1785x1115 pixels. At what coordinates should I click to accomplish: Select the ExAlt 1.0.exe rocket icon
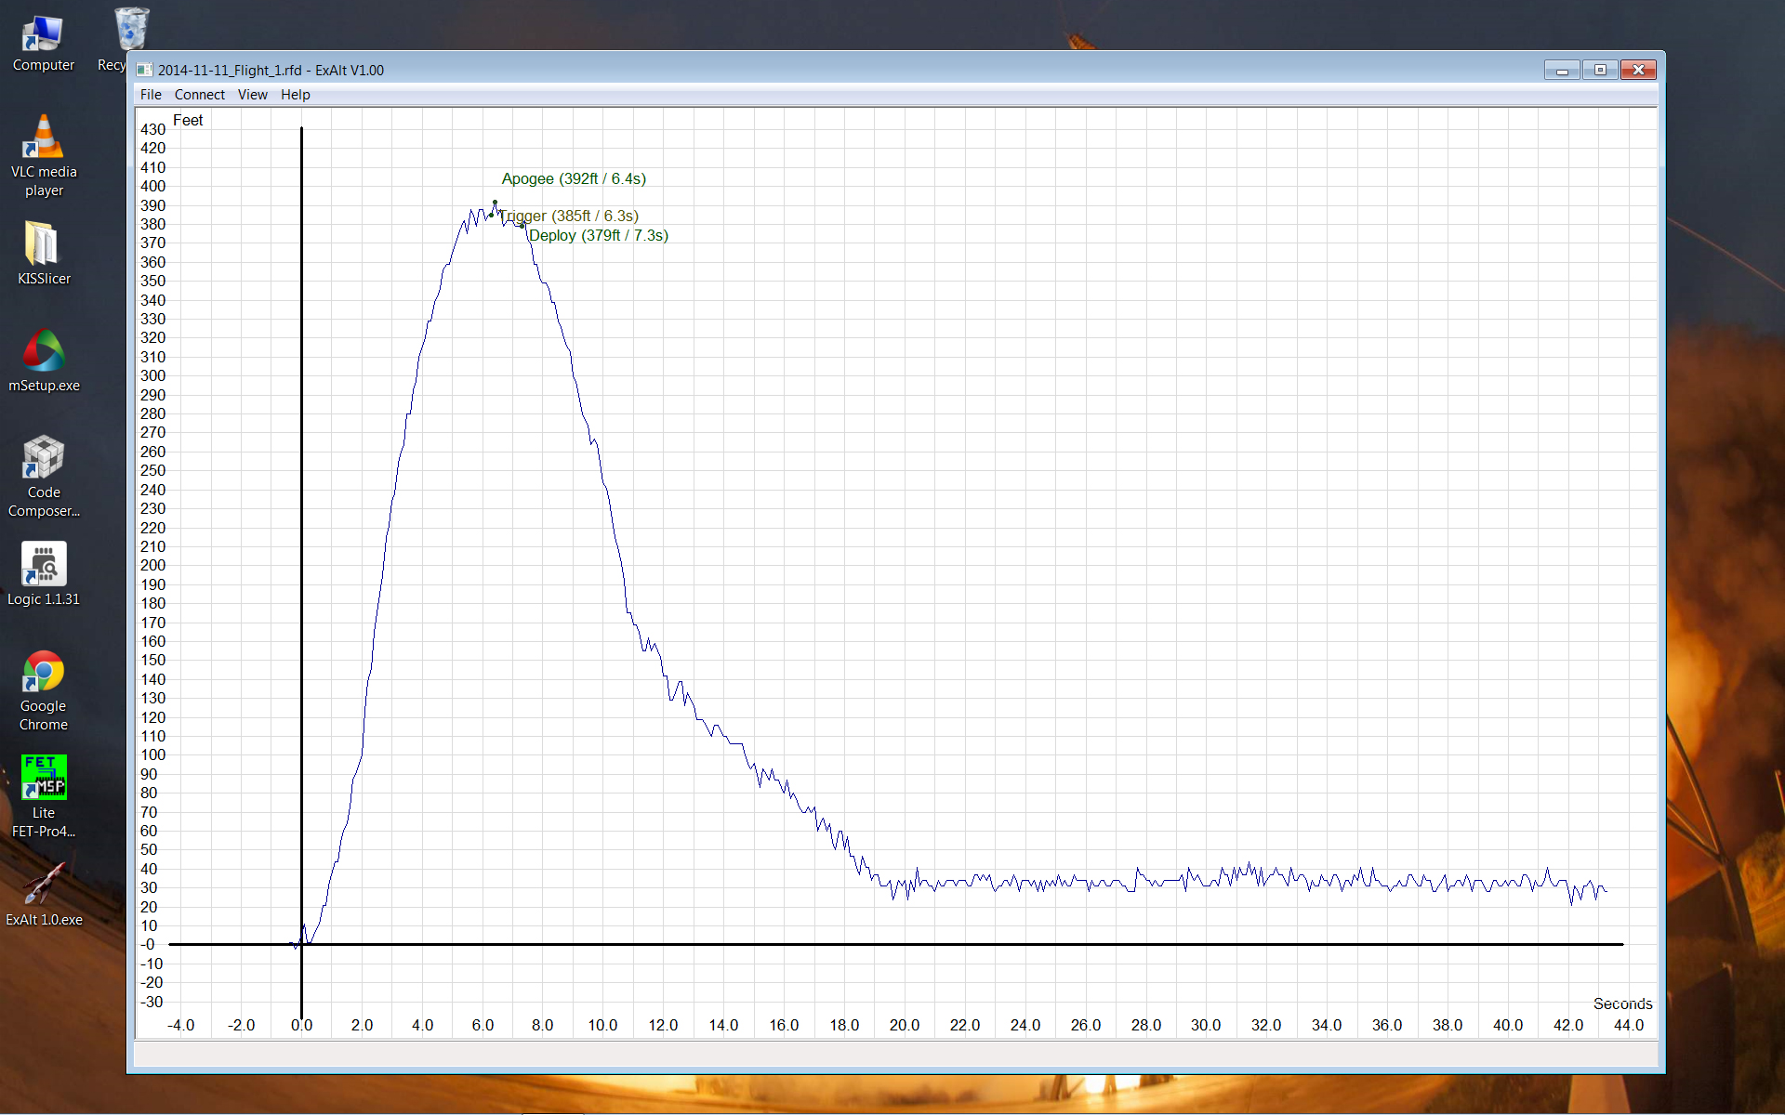click(x=43, y=894)
